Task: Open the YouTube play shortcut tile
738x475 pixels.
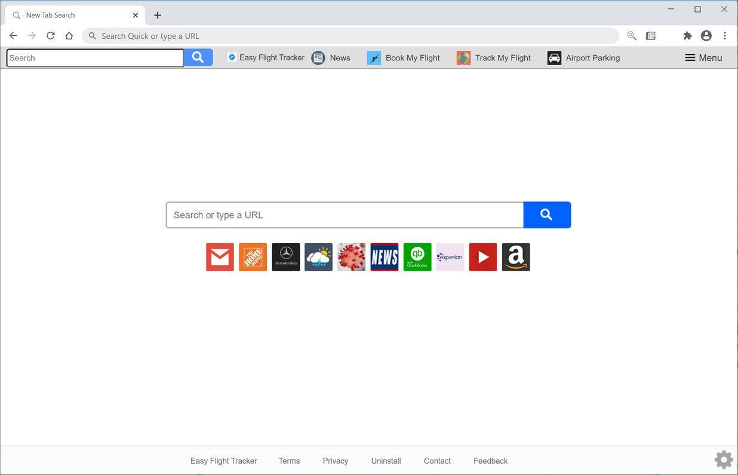Action: point(482,257)
